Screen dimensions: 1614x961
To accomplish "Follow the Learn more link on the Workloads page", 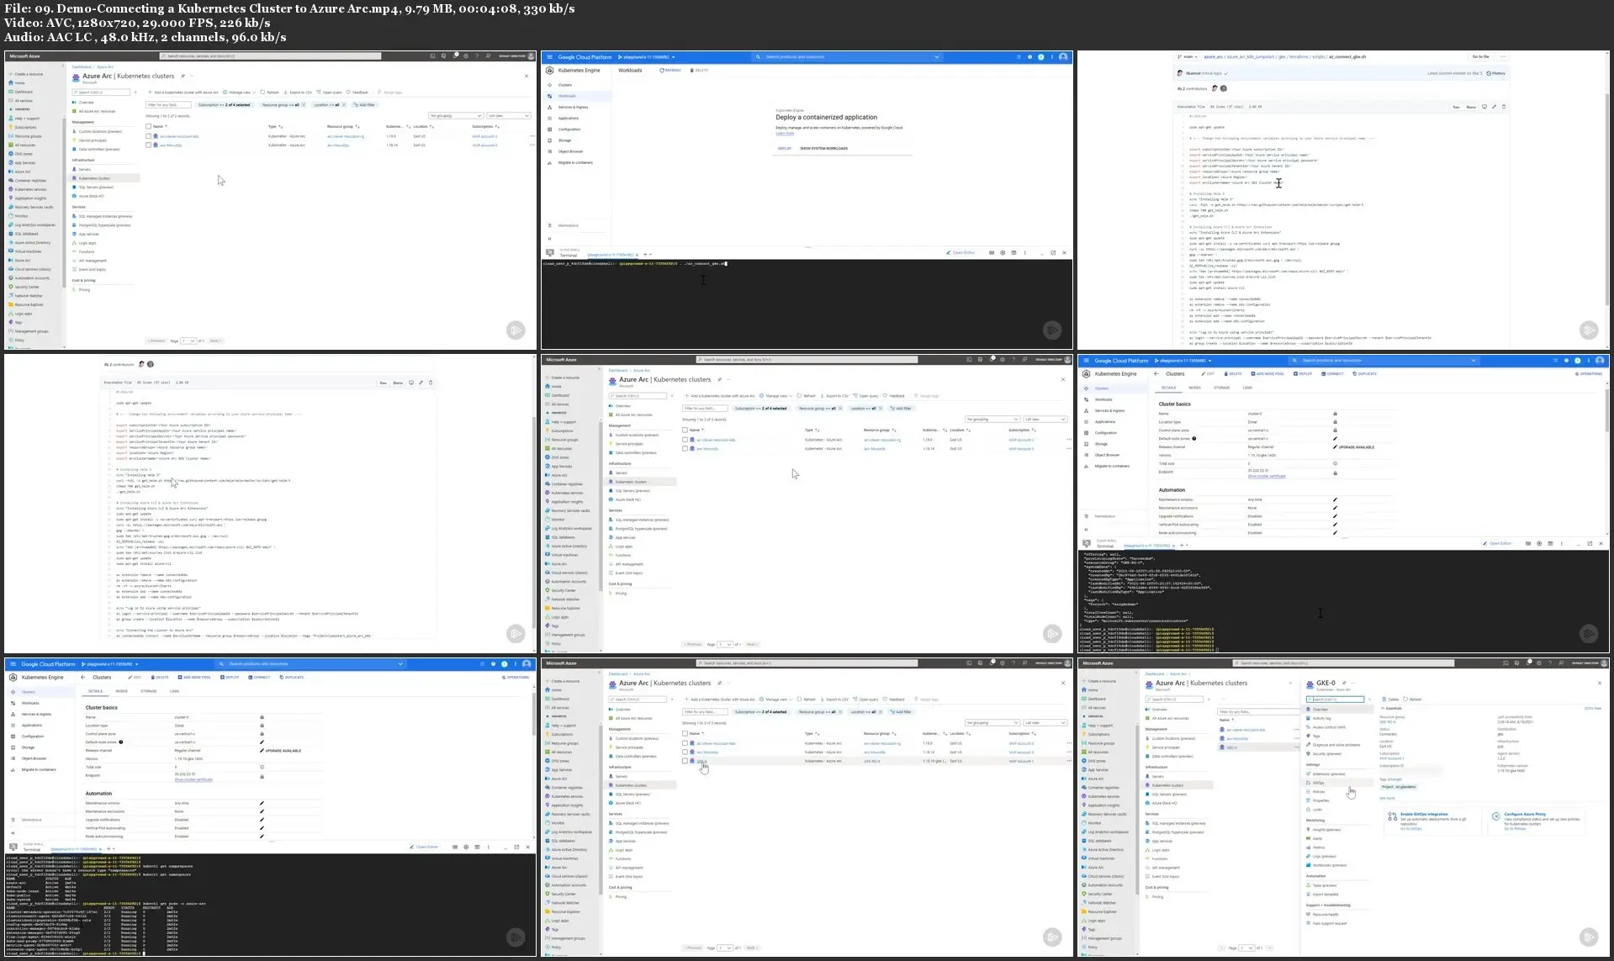I will 785,133.
